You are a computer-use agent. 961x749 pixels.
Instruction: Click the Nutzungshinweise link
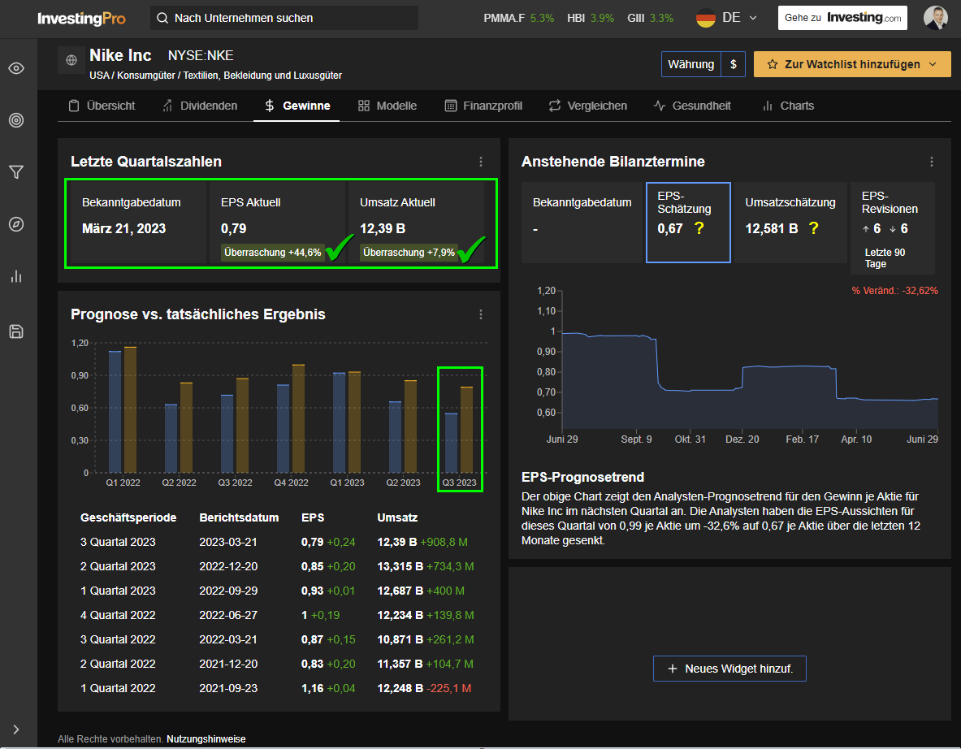click(206, 739)
